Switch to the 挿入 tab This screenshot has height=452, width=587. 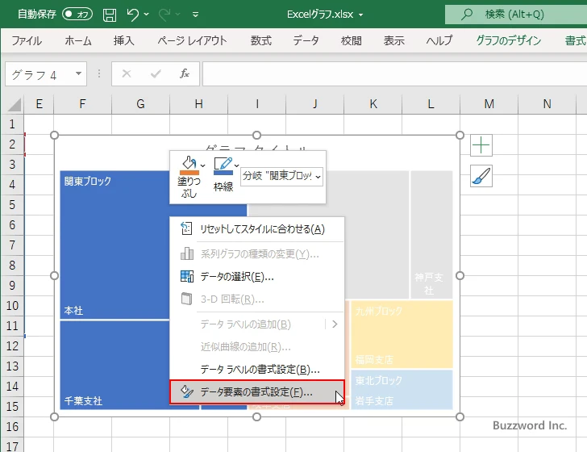pos(124,40)
